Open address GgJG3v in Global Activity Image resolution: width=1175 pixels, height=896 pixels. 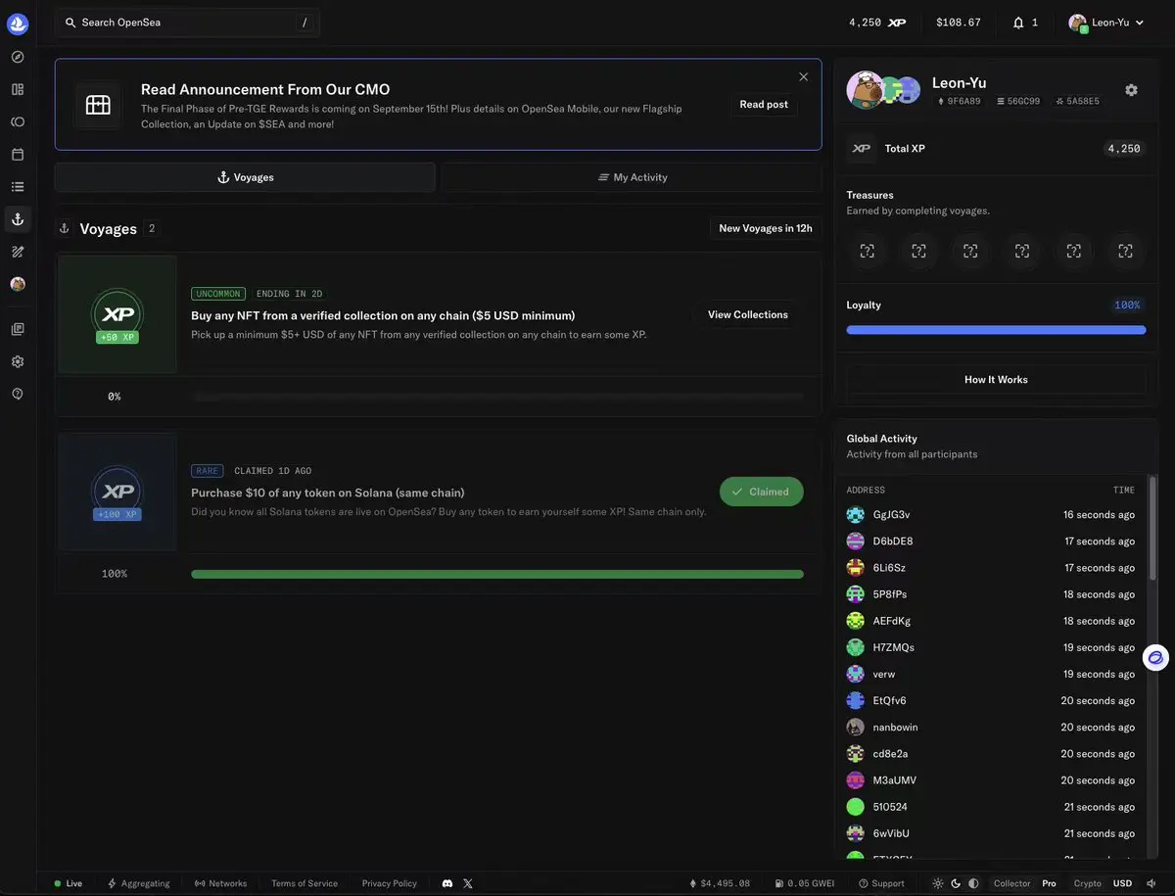click(x=891, y=515)
